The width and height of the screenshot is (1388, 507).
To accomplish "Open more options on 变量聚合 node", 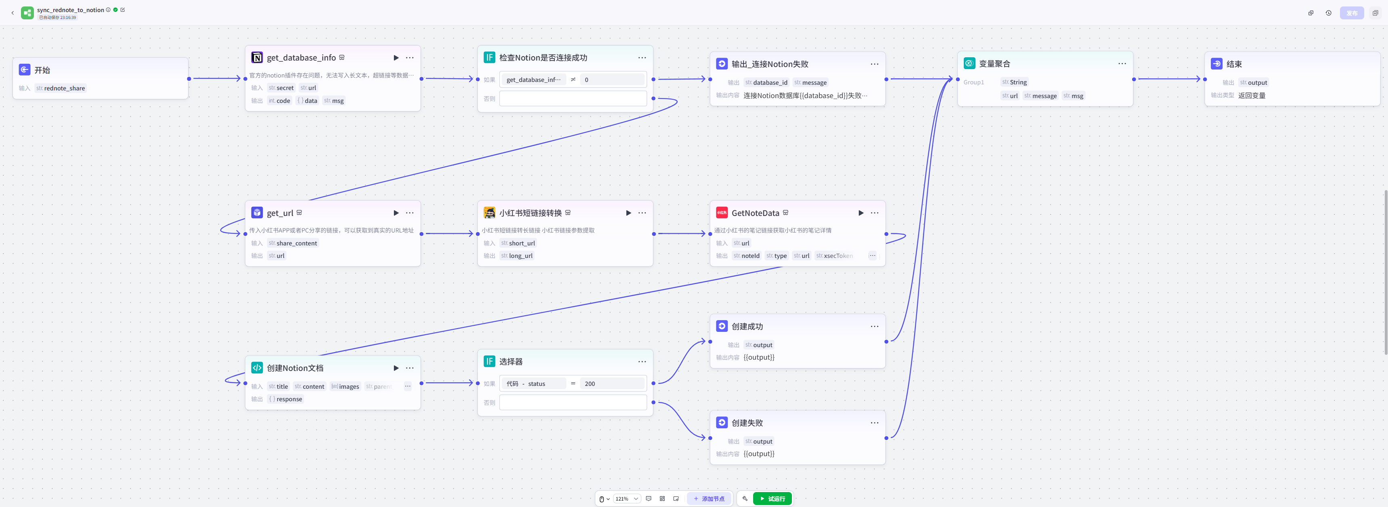I will (x=1122, y=64).
